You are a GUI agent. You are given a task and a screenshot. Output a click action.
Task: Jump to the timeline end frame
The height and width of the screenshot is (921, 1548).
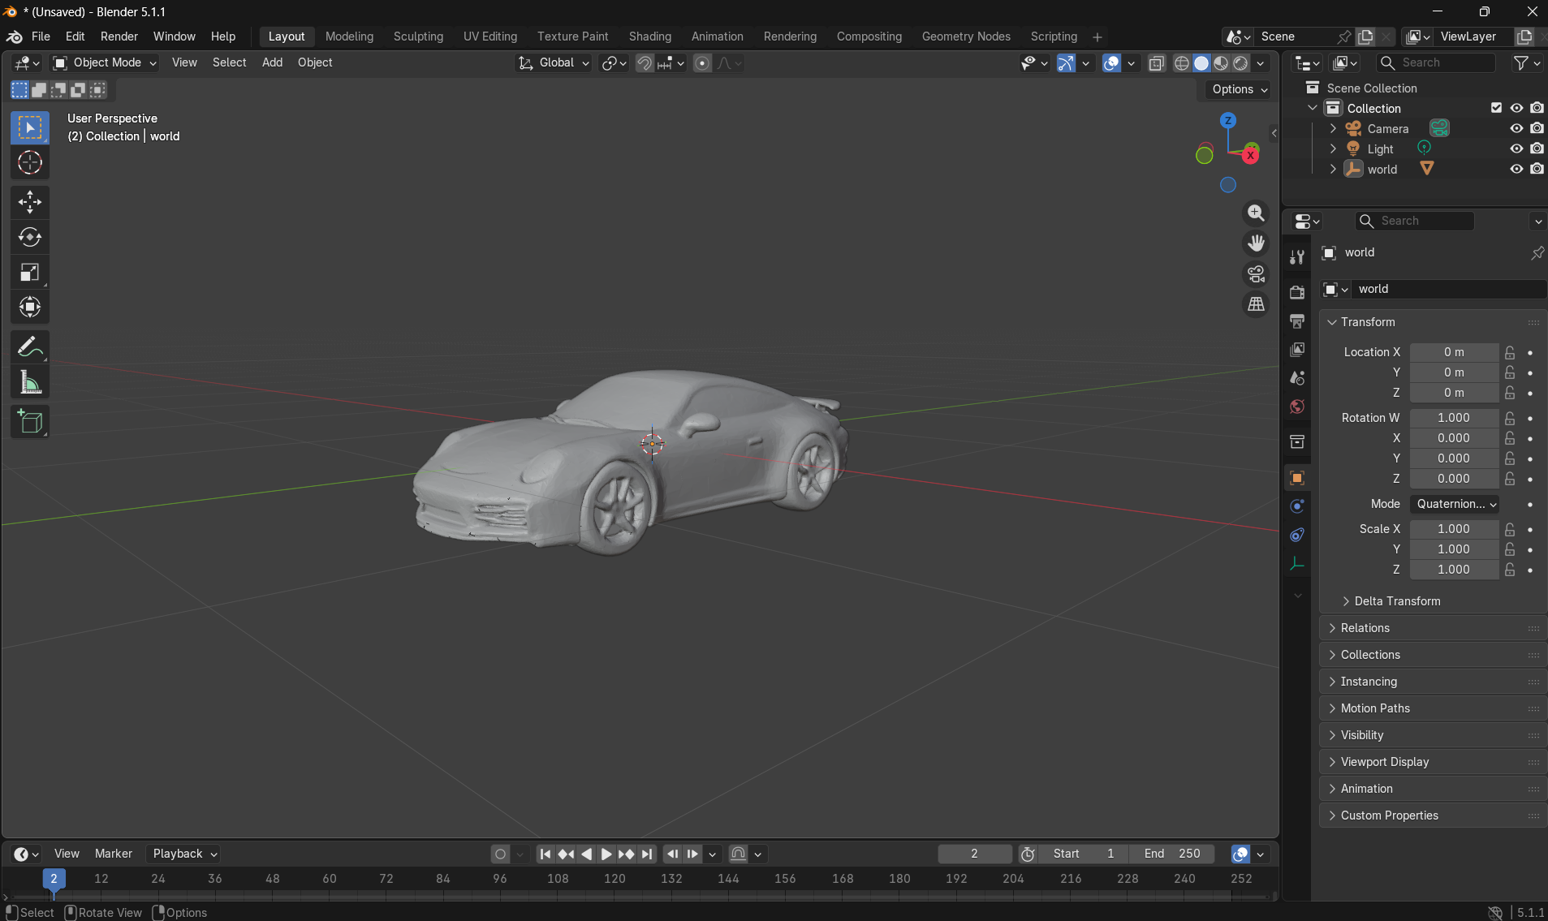pyautogui.click(x=646, y=854)
